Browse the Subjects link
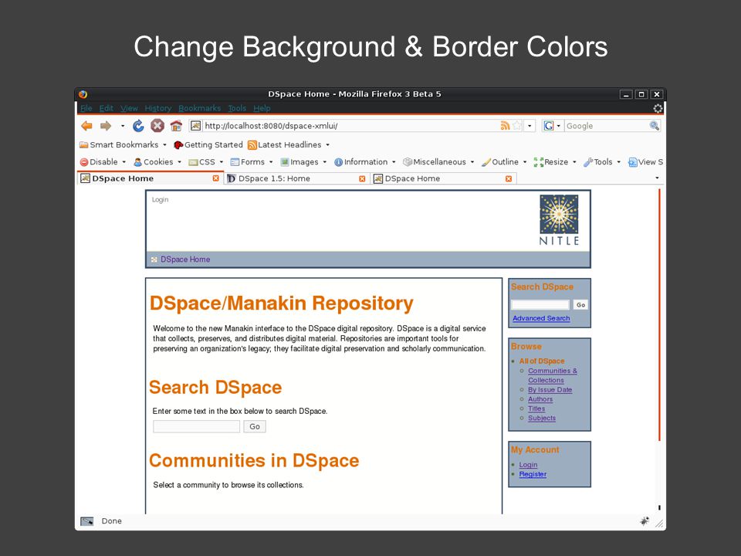741x556 pixels. coord(542,418)
